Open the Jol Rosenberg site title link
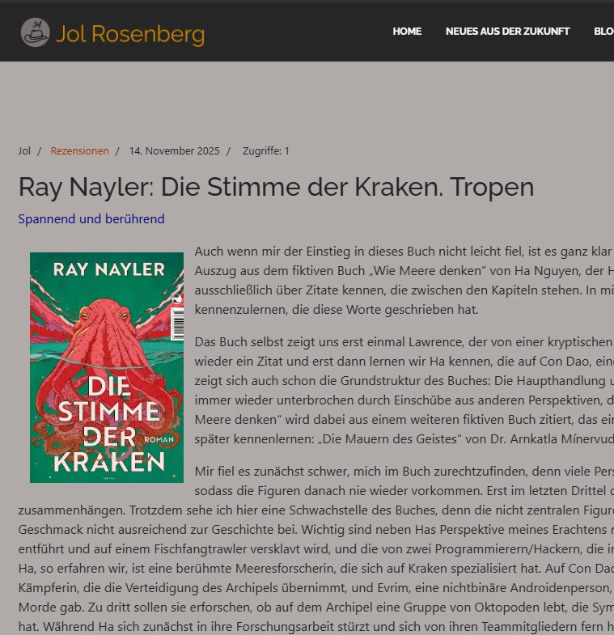The image size is (614, 635). [130, 34]
